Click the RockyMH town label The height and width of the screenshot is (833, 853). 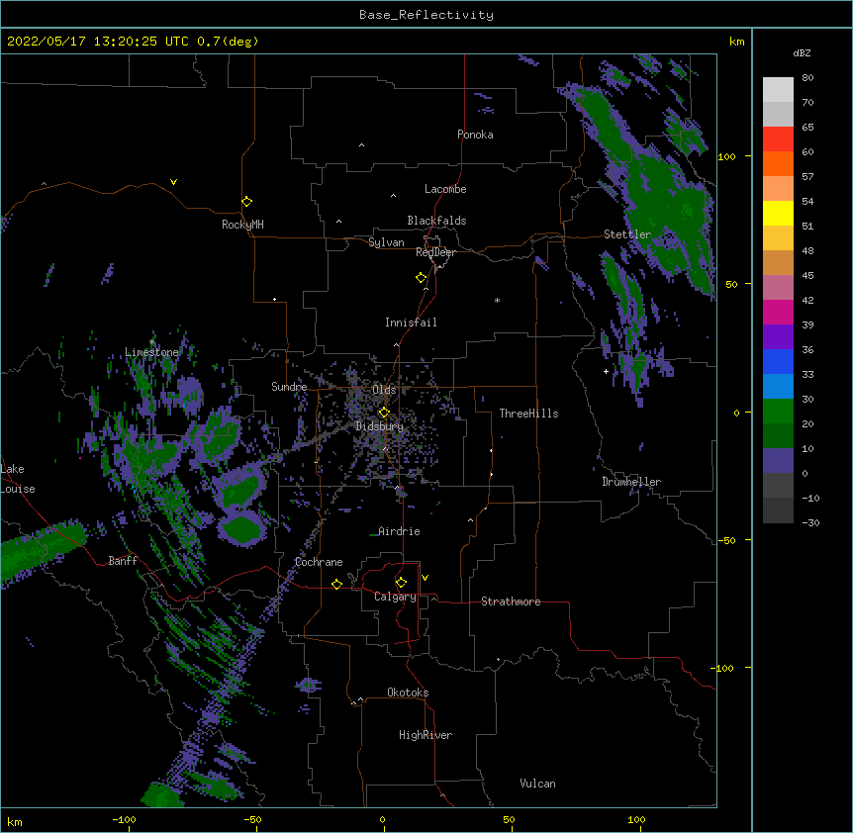[242, 225]
